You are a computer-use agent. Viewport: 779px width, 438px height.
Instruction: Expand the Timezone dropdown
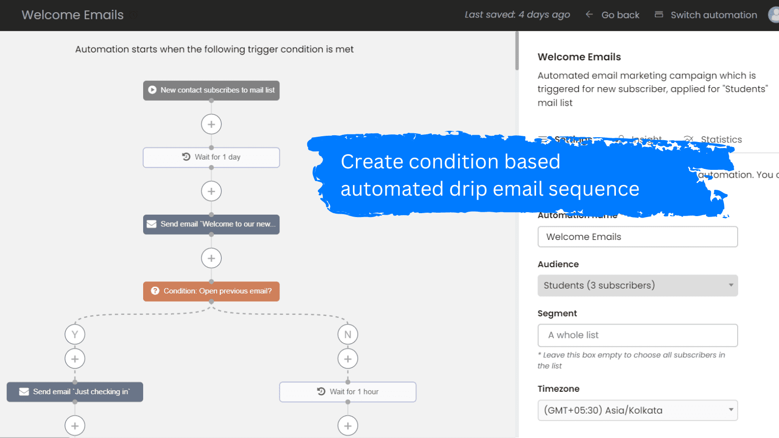[637, 410]
